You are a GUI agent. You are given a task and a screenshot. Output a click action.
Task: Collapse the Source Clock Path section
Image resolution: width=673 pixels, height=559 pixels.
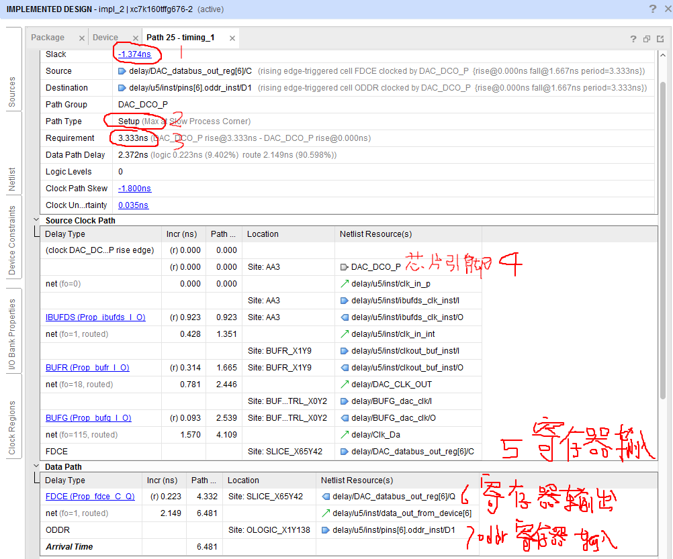36,219
